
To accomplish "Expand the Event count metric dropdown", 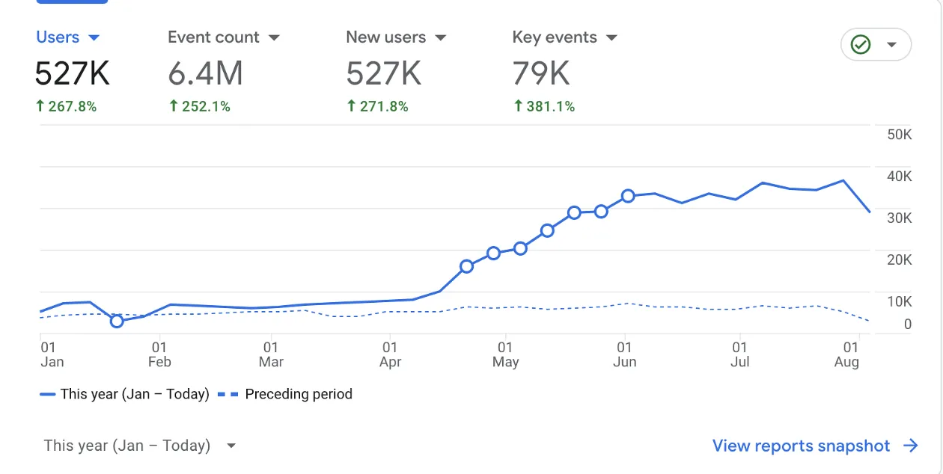I will [x=273, y=37].
